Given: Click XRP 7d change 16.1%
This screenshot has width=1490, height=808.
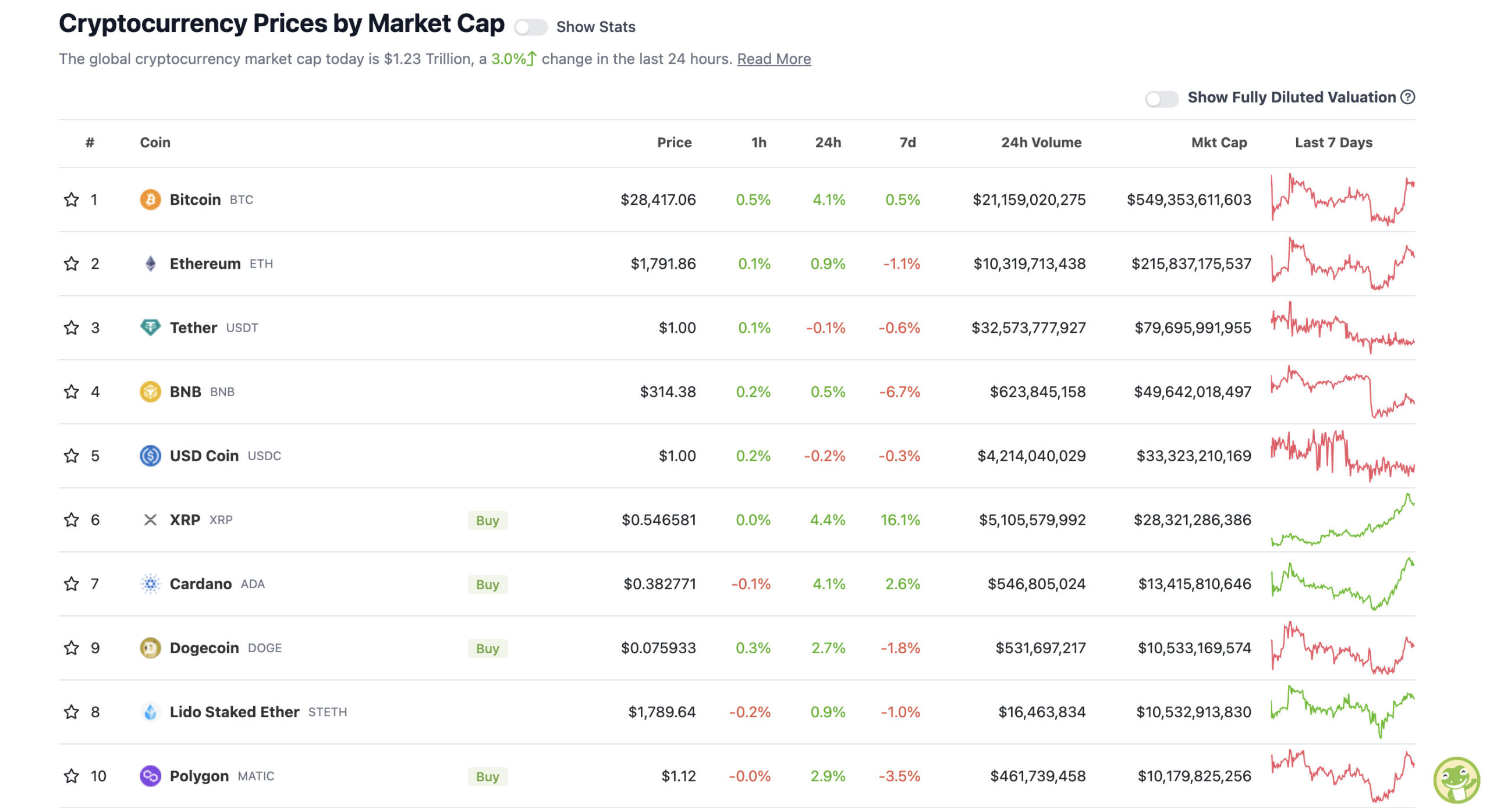Looking at the screenshot, I should pyautogui.click(x=900, y=519).
